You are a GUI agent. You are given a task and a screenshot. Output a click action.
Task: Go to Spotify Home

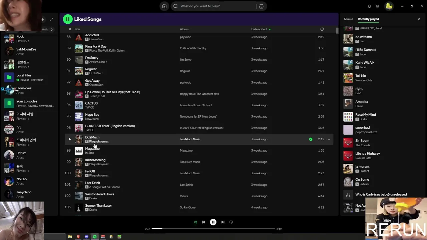[x=164, y=6]
